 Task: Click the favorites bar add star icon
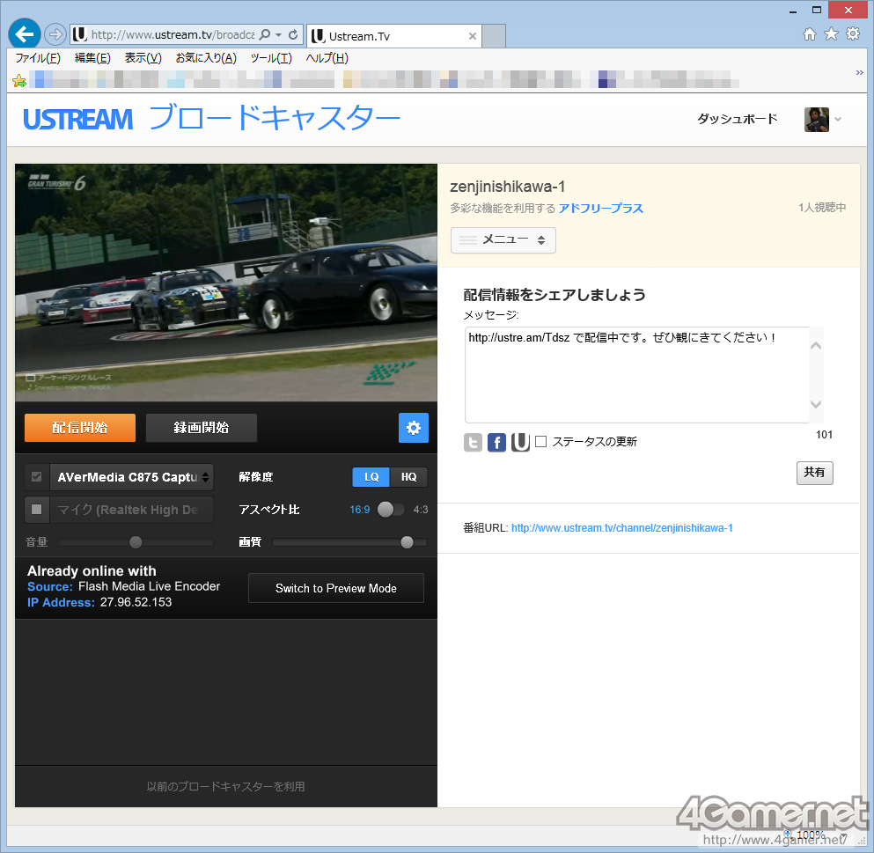pyautogui.click(x=19, y=81)
